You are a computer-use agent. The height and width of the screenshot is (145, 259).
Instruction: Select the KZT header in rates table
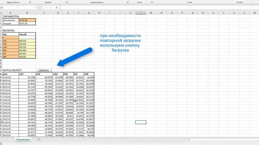(x=79, y=74)
